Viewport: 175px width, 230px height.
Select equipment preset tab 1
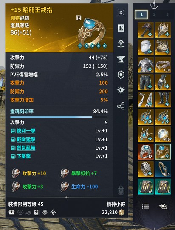pyautogui.click(x=141, y=14)
